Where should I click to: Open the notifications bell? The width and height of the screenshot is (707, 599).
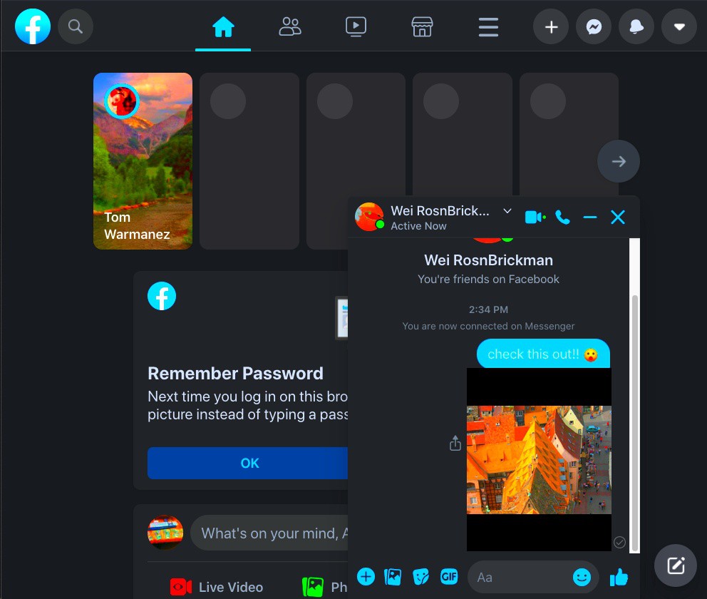(x=636, y=27)
